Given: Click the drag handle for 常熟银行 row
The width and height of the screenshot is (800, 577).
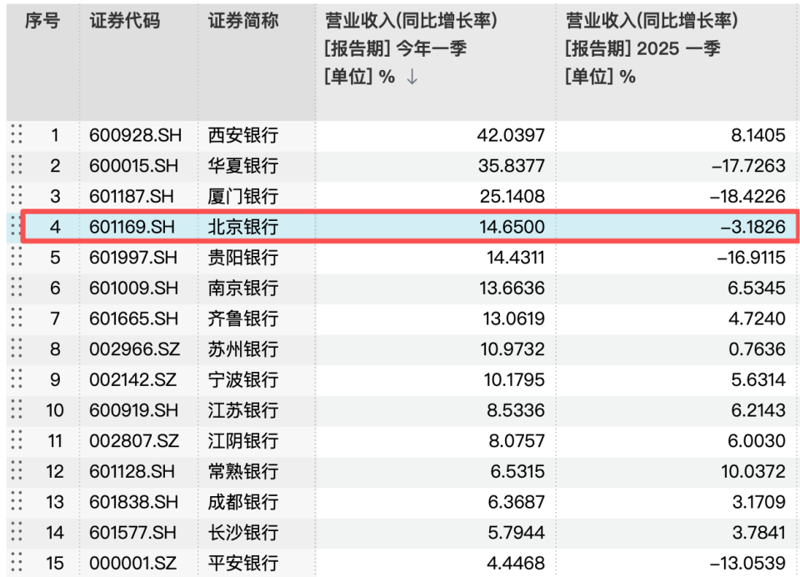Looking at the screenshot, I should point(17,471).
